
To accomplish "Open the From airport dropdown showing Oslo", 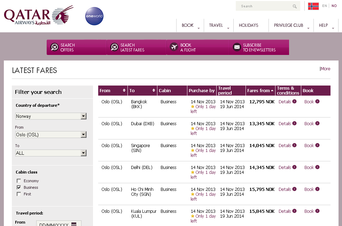I will click(x=83, y=135).
